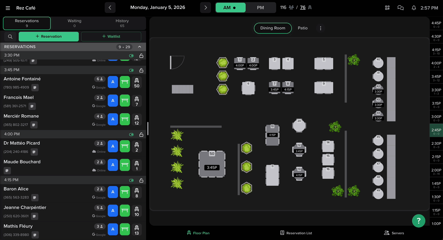This screenshot has width=443, height=240.
Task: Open the chat messages icon
Action: tap(400, 8)
